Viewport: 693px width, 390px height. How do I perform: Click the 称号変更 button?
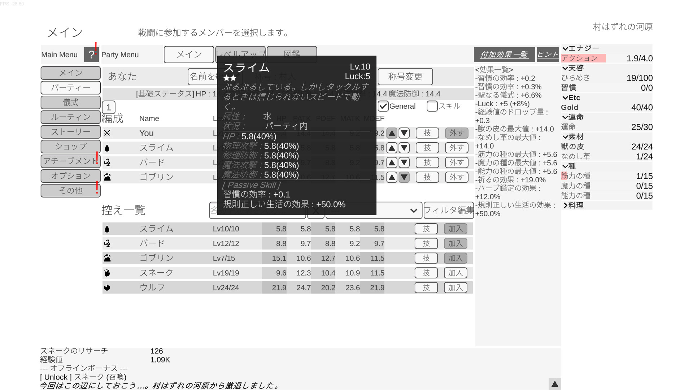click(x=405, y=77)
